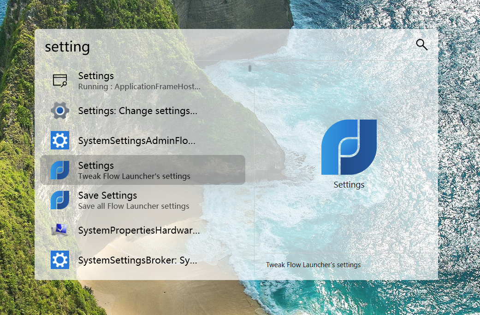480x315 pixels.
Task: Open the SystemPropertiesHardwar... result
Action: (x=142, y=230)
